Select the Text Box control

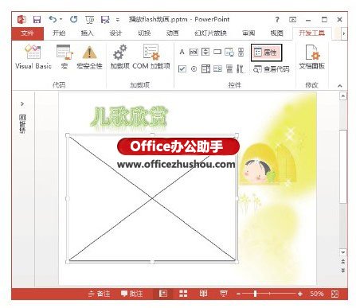tap(194, 52)
